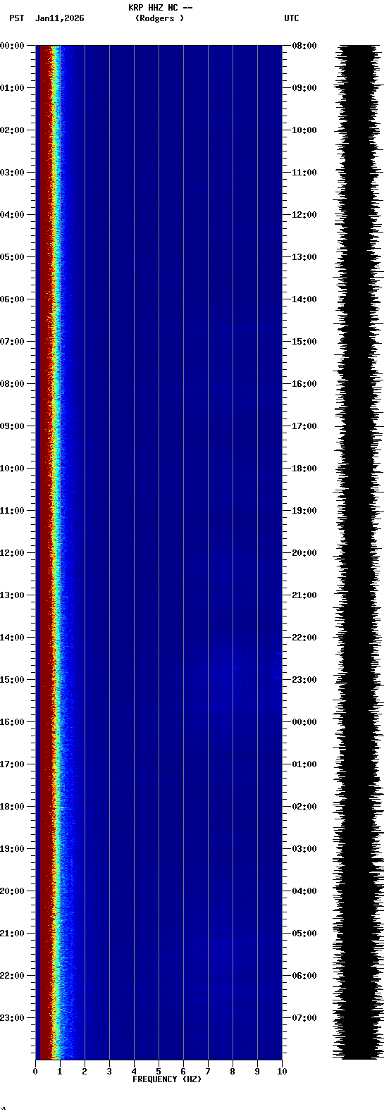Click the 21:00 PST time label
The image size is (389, 1116).
(12, 934)
